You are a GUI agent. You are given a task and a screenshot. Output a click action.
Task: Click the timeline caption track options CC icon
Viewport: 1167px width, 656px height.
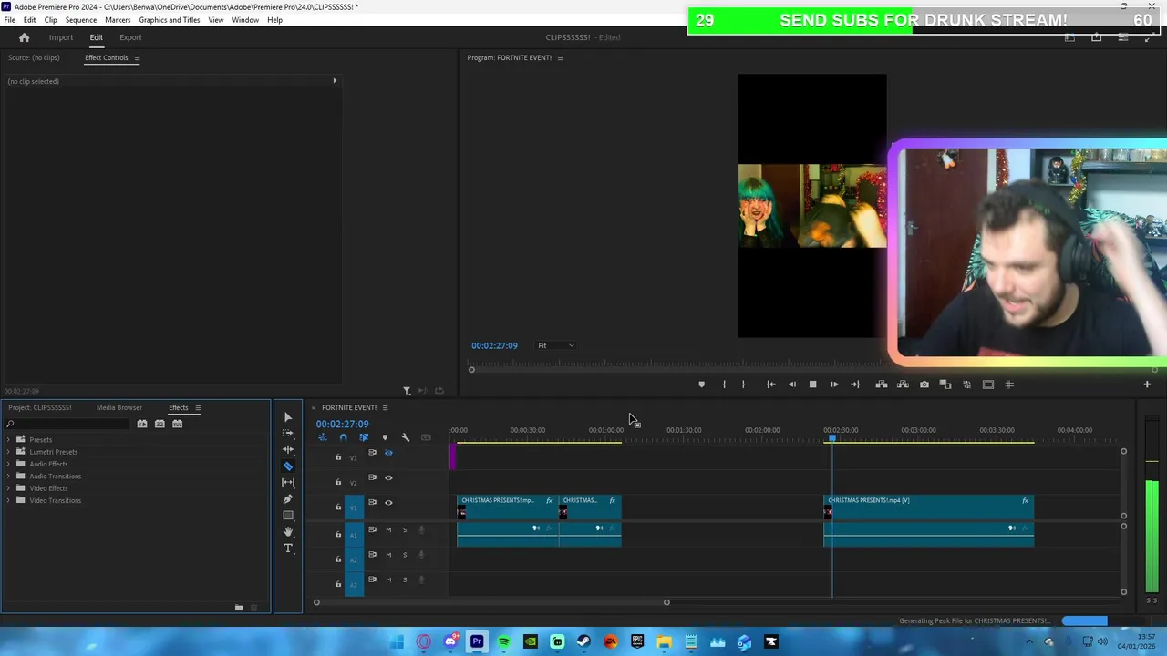pos(426,437)
